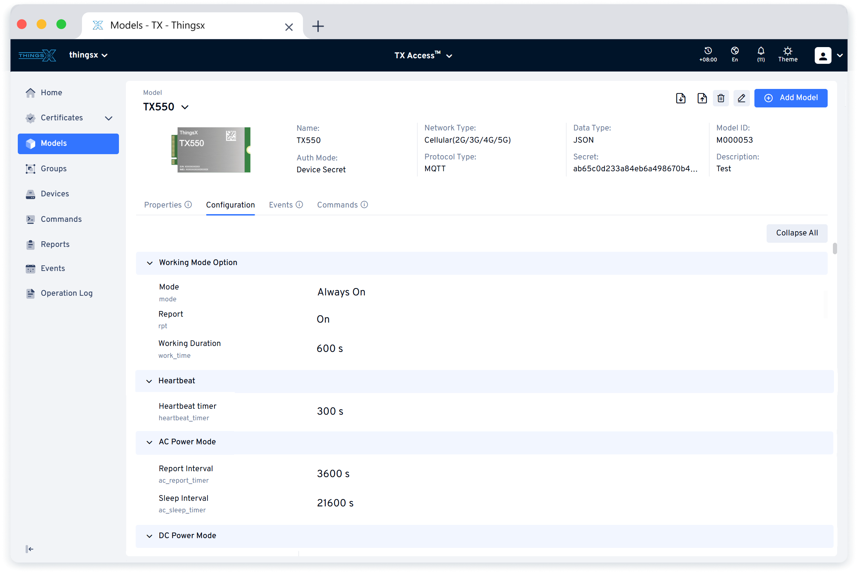Select the Configuration tab
The image size is (858, 573).
tap(230, 205)
